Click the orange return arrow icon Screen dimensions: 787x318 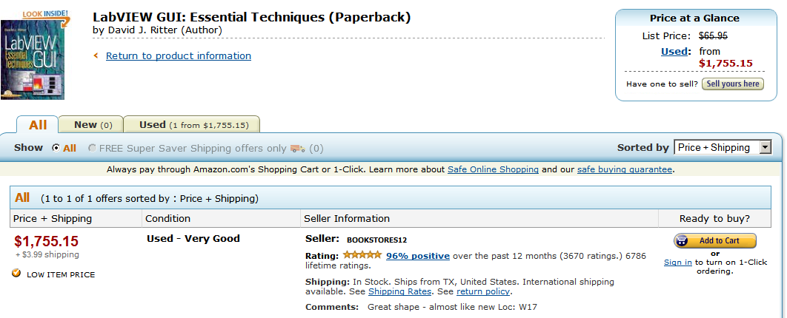pos(96,55)
